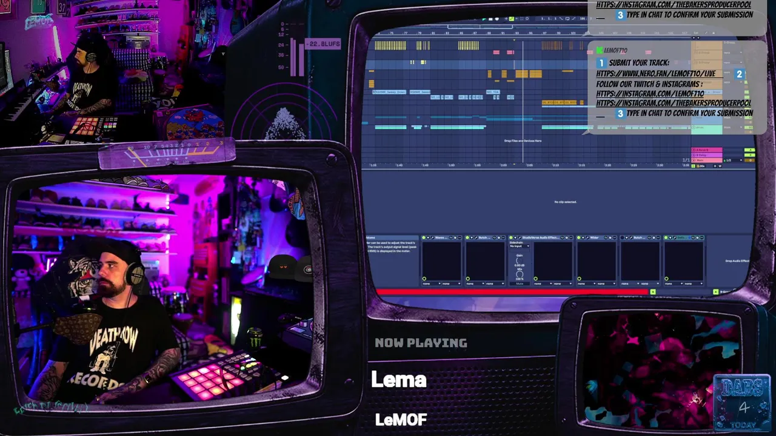This screenshot has height=436, width=776.
Task: Select the B Delay return track
Action: click(707, 155)
